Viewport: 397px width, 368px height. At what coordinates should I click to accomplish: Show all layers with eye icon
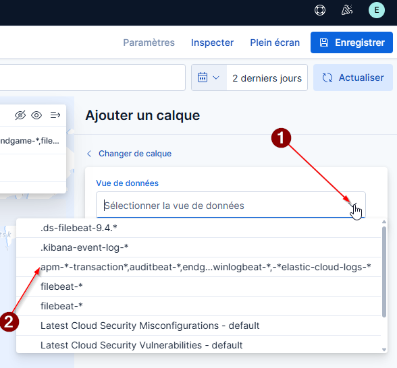pyautogui.click(x=36, y=115)
